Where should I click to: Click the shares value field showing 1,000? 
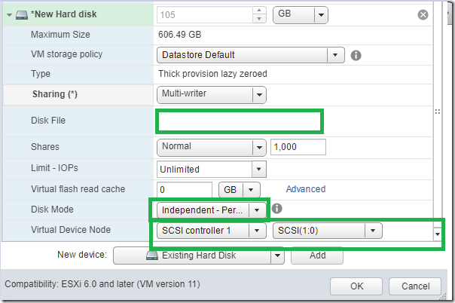tap(298, 147)
